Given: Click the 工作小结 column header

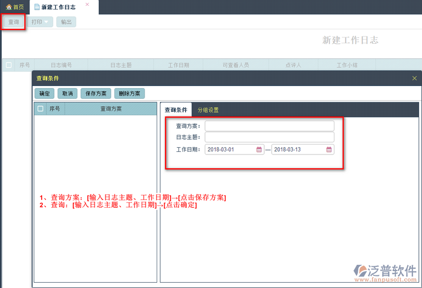Looking at the screenshot, I should coord(347,65).
